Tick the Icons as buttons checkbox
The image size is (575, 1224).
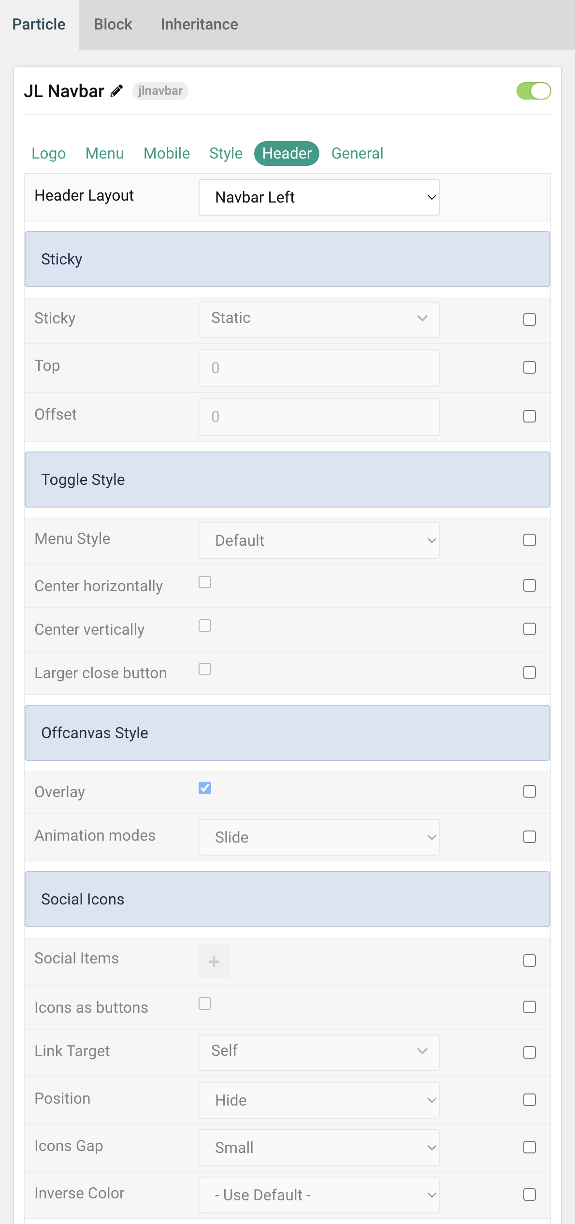pos(205,1004)
